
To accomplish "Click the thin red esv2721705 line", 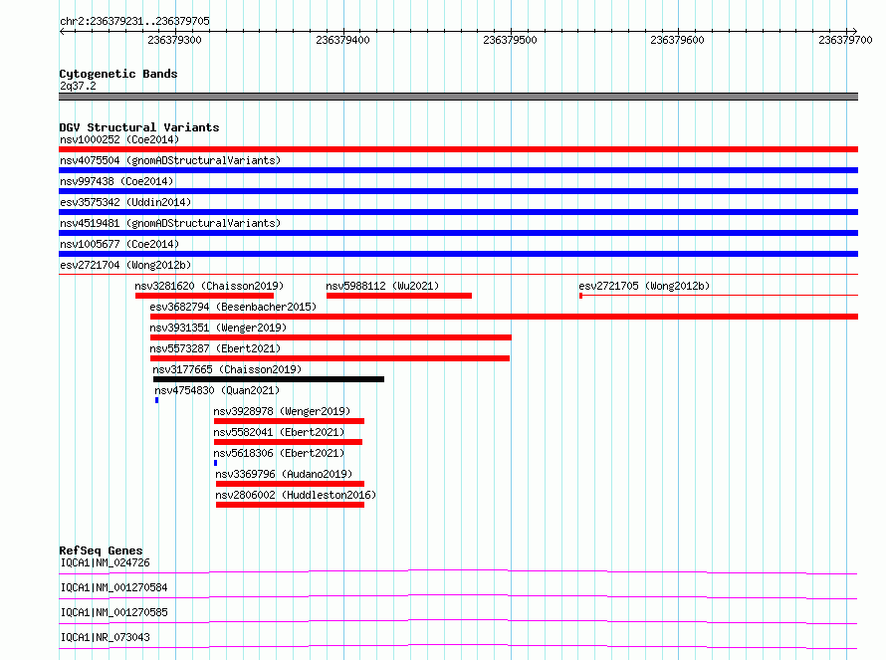I will point(719,296).
